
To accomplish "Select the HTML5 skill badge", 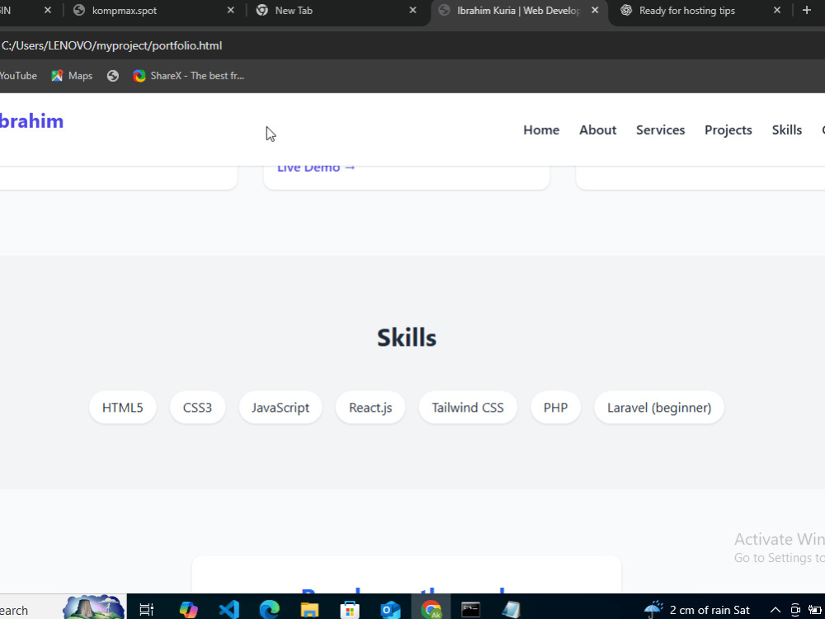I will point(123,408).
